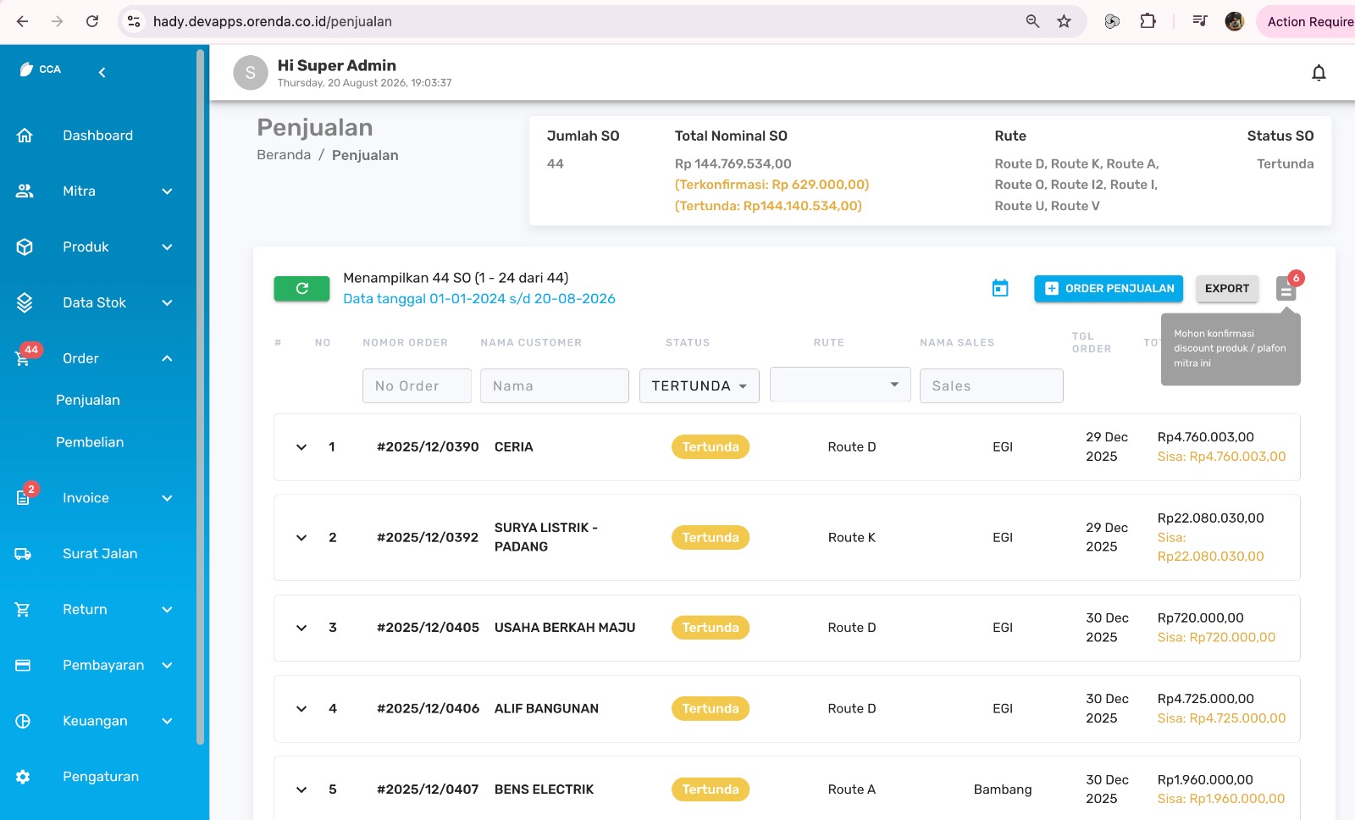
Task: Expand order #2025/12/0405 row chevron
Action: (x=301, y=628)
